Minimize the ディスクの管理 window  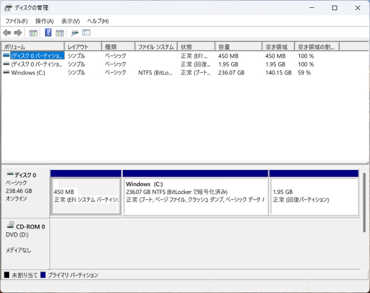click(x=312, y=8)
